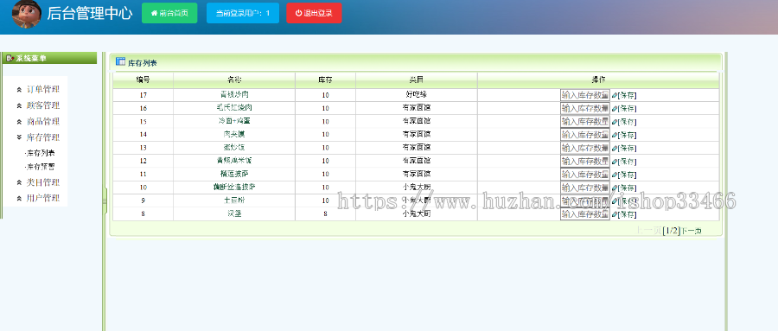
Task: Click product name 肉夹馍 in row 14
Action: [x=234, y=134]
